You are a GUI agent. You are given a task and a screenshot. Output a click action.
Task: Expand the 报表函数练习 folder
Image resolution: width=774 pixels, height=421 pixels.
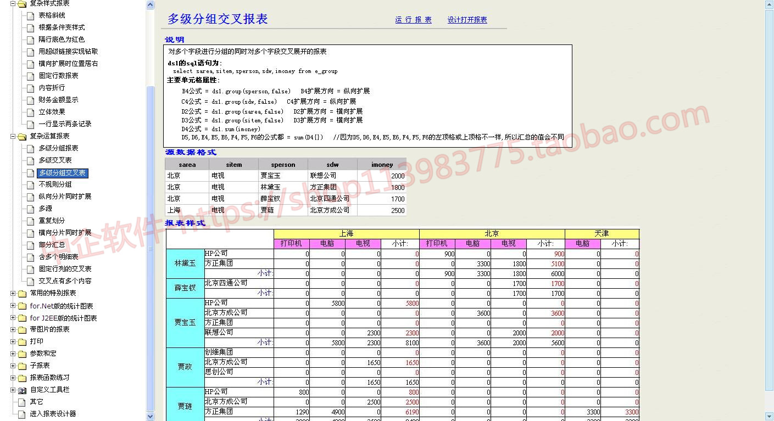coord(13,378)
